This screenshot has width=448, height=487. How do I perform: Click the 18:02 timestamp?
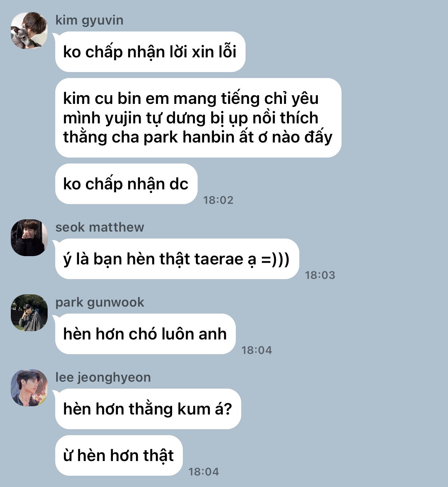pyautogui.click(x=218, y=200)
